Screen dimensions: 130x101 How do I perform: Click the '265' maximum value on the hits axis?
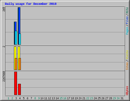(4, 9)
